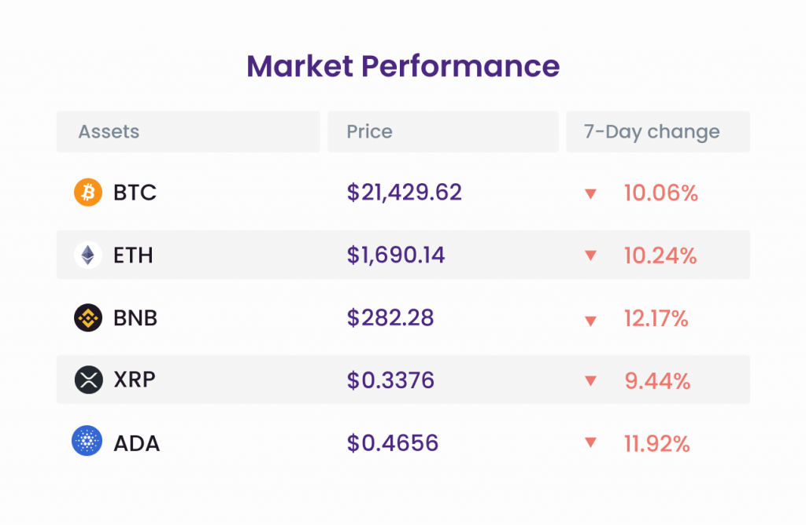Click the red down arrow beside 9.44%
This screenshot has height=525, width=806.
tap(590, 380)
